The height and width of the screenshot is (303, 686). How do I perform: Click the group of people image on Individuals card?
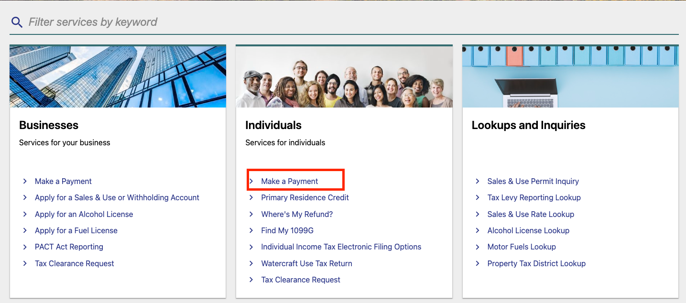click(x=344, y=76)
